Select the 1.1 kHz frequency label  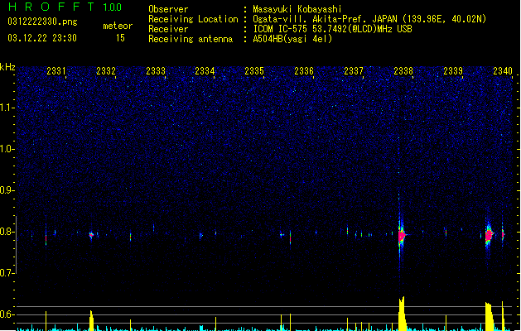(x=7, y=108)
